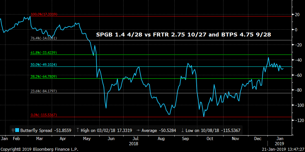Click the 2018 year label on the axis
This screenshot has width=305, height=152.
(134, 144)
